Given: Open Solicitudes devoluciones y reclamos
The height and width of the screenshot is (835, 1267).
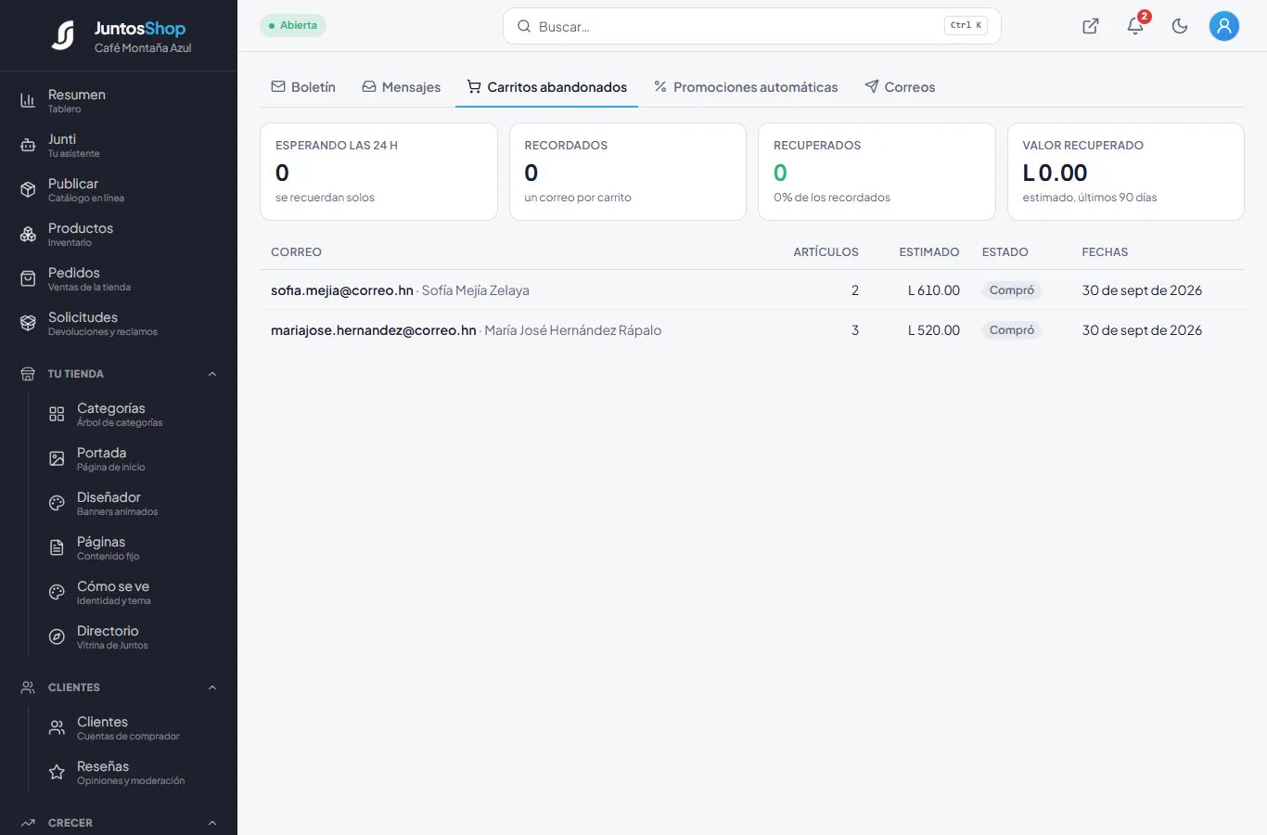Looking at the screenshot, I should (119, 324).
